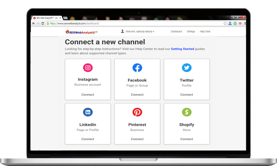Click the SEOWebAnalyst site logo
This screenshot has height=166, width=277.
click(81, 32)
